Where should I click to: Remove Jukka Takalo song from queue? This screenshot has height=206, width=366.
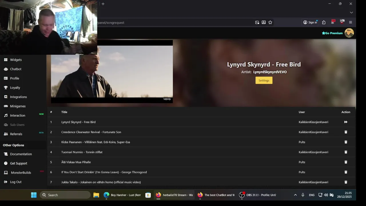[x=346, y=182]
